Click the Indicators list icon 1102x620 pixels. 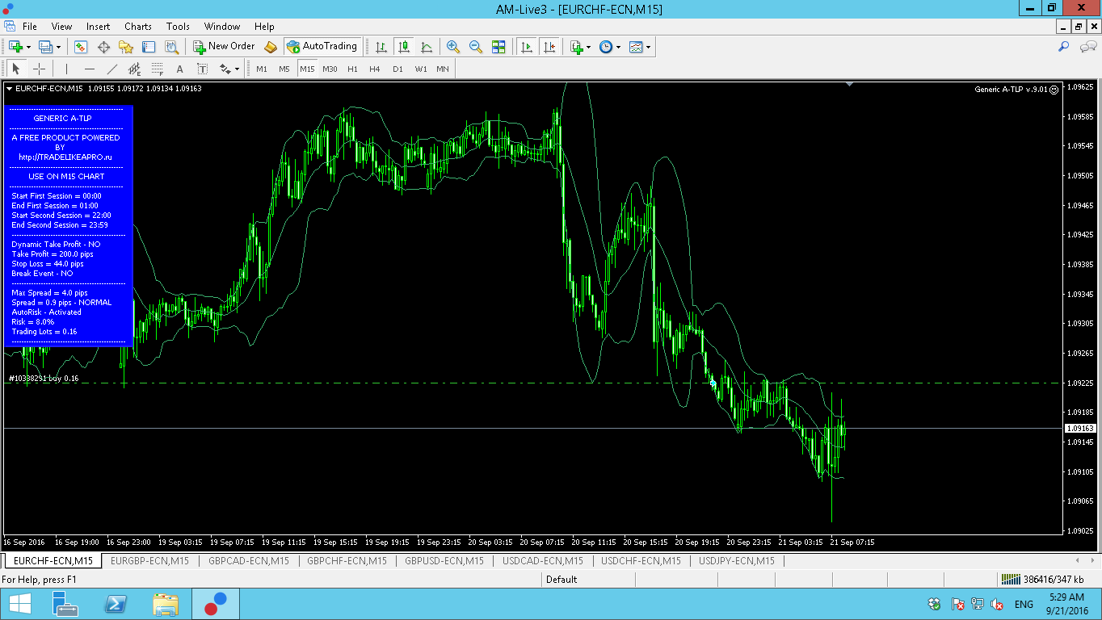click(x=576, y=47)
